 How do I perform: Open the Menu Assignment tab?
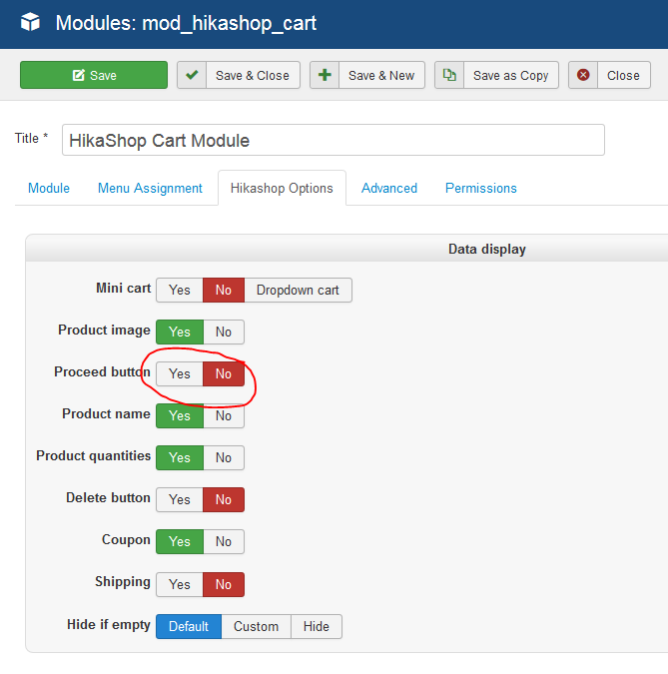[x=150, y=188]
